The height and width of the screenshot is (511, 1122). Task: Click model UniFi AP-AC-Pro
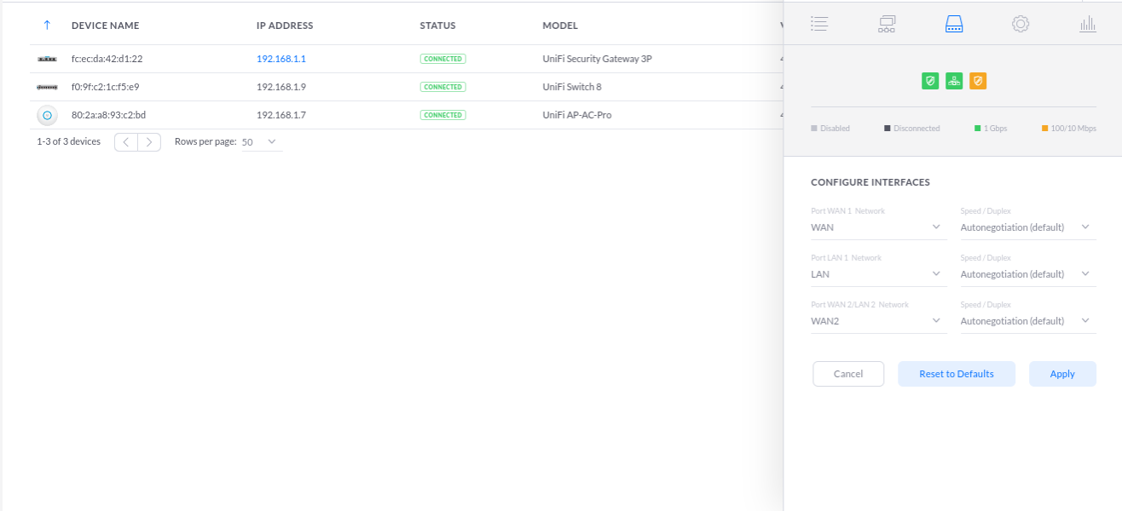(x=577, y=115)
